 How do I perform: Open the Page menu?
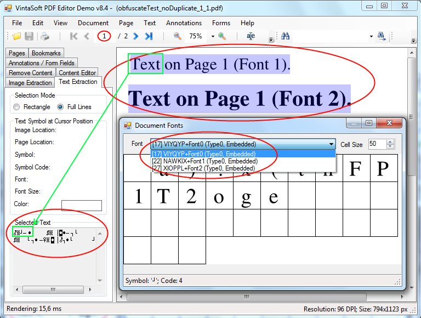pos(126,23)
